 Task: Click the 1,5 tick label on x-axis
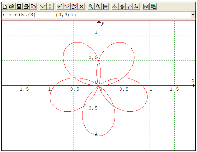click(x=174, y=89)
